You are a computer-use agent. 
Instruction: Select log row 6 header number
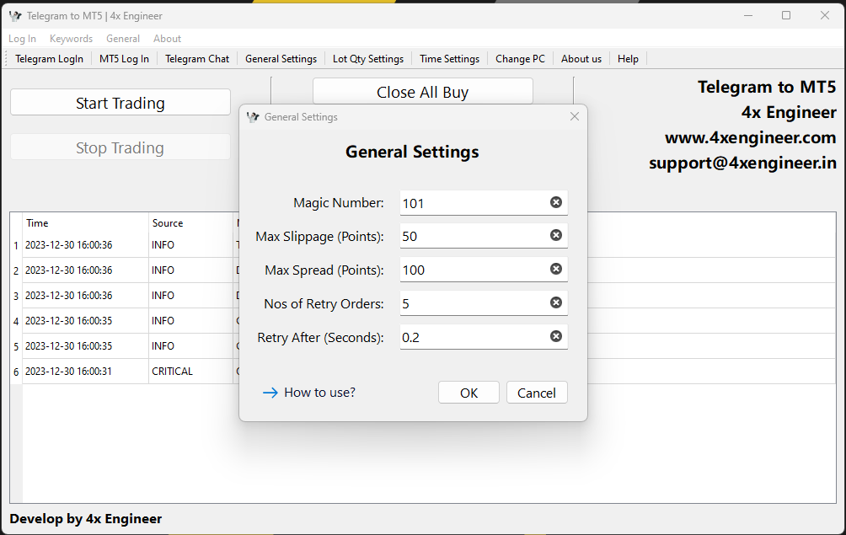pyautogui.click(x=16, y=372)
